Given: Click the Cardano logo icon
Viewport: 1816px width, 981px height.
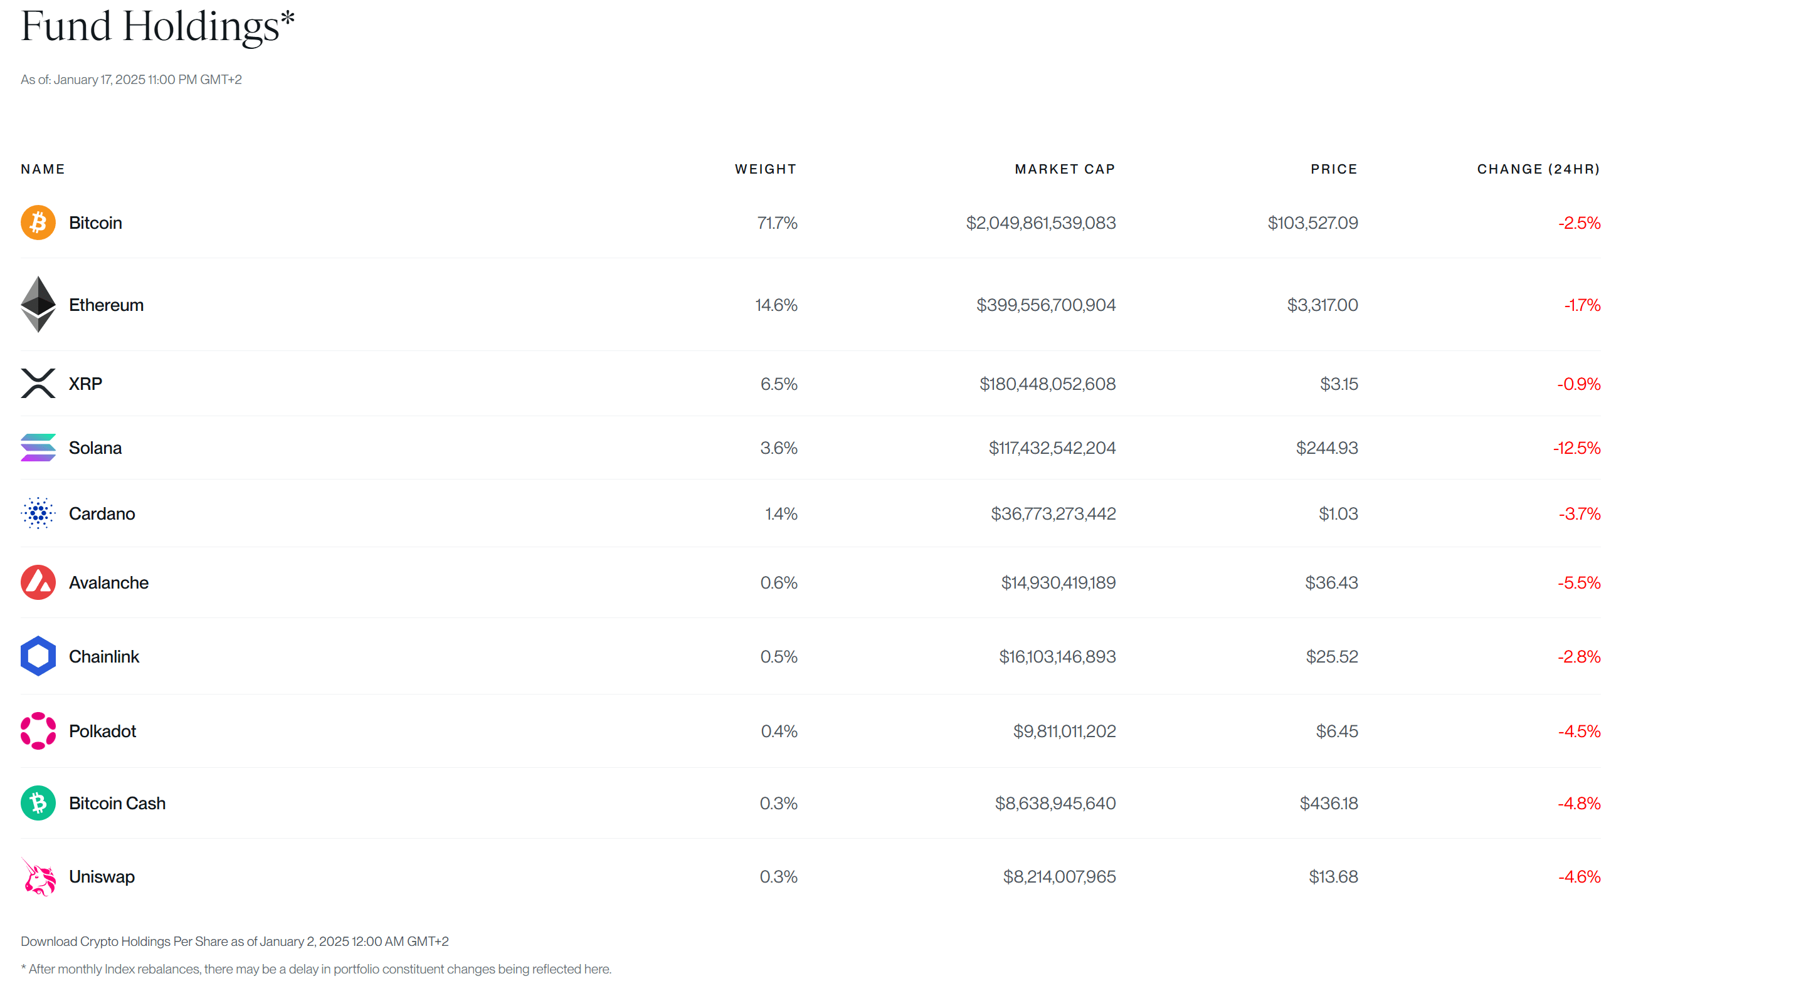Looking at the screenshot, I should (x=38, y=513).
